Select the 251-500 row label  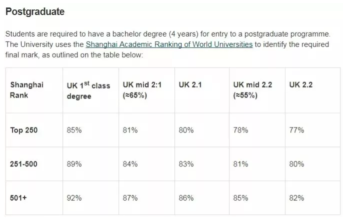pos(24,163)
